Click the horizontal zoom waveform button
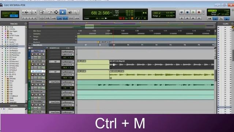Image resolution: width=234 pixels, height=132 pixels. [x=27, y=12]
